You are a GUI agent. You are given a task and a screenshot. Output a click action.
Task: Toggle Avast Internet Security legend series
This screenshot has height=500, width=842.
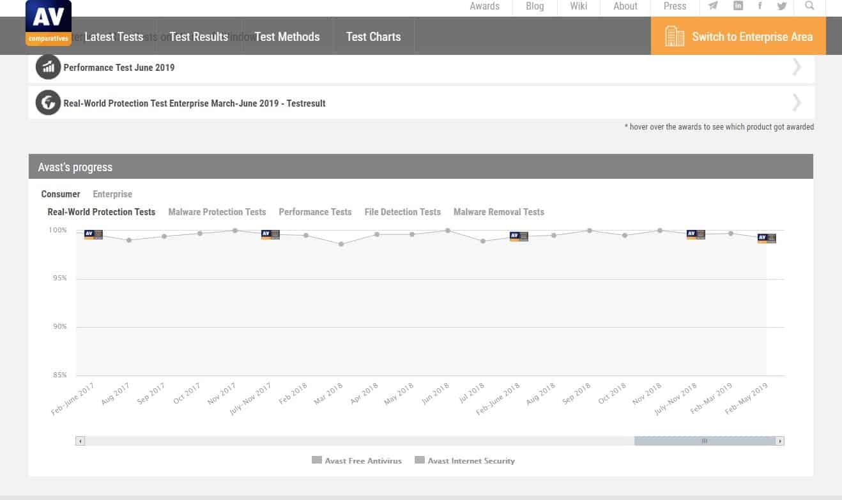(x=464, y=460)
